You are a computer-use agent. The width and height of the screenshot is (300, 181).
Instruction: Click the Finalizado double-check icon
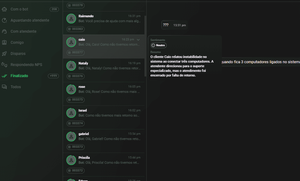point(4,76)
